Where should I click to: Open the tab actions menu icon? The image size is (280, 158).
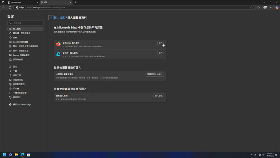pos(3,2)
